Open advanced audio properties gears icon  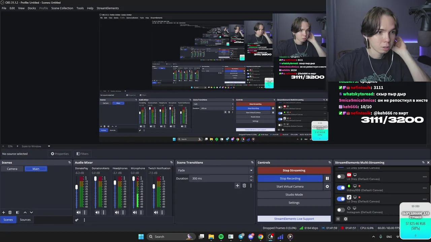77,220
